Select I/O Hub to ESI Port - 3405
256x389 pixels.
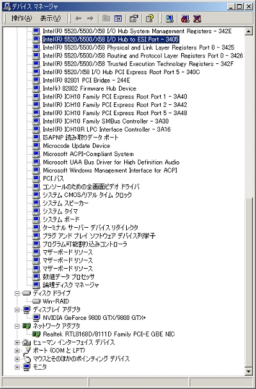tap(110, 39)
